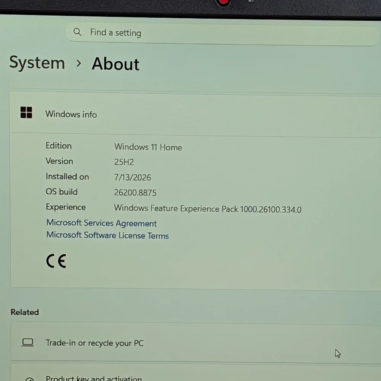Screen dimensions: 381x381
Task: Collapse the Windows info section header
Action: click(195, 114)
